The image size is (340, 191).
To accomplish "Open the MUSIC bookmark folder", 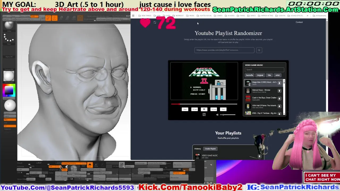I will tap(190, 16).
